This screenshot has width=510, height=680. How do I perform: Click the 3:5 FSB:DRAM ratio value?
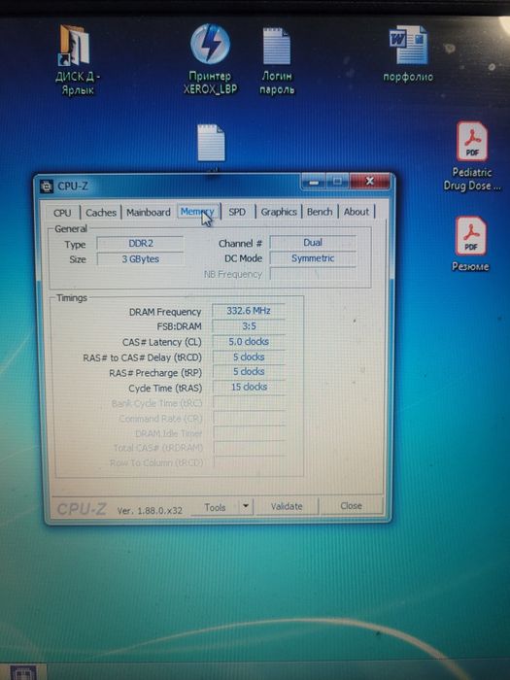click(249, 326)
